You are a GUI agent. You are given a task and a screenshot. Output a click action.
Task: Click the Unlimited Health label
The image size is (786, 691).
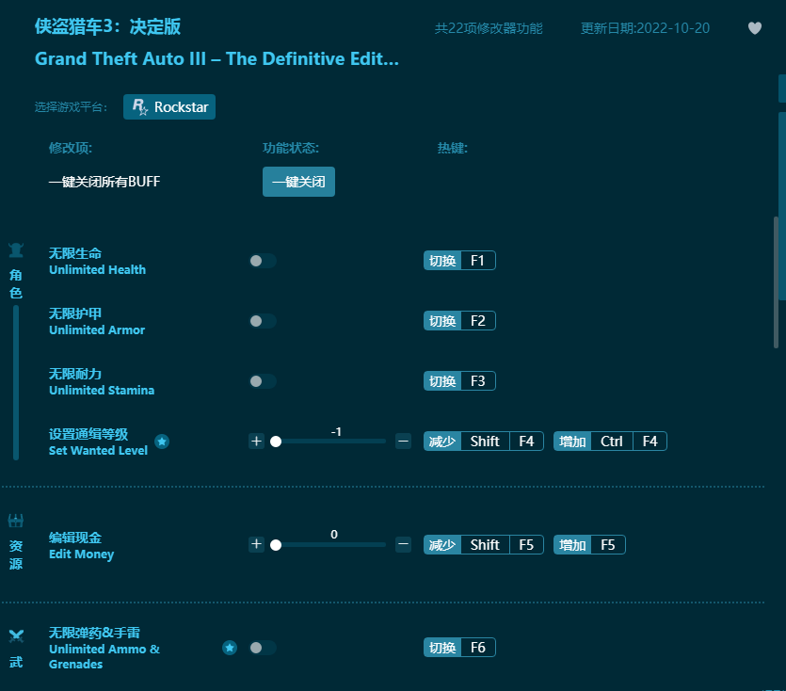click(x=97, y=262)
